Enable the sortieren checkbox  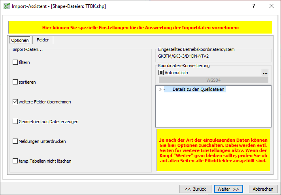coord(15,82)
